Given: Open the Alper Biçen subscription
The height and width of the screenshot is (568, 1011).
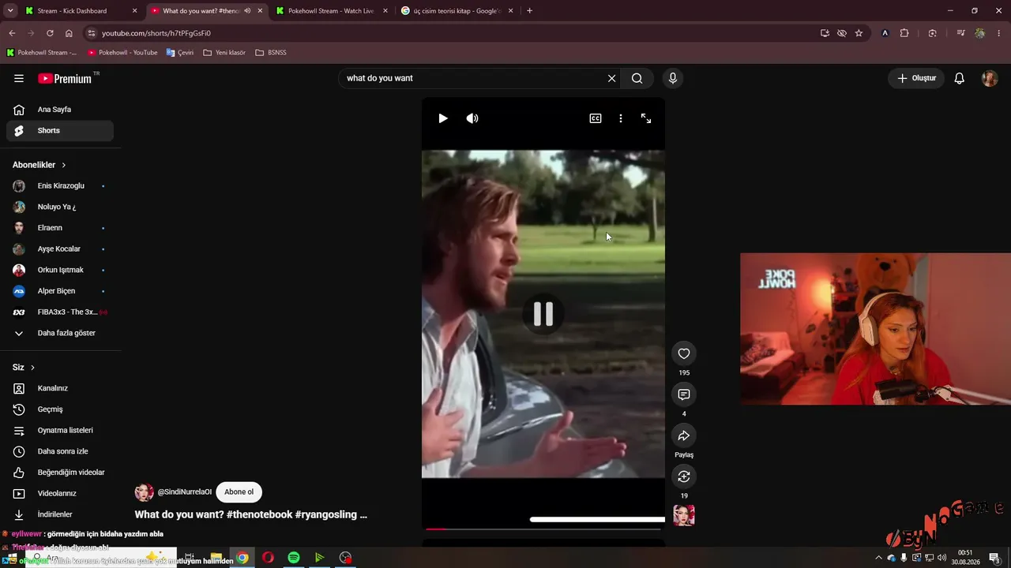Looking at the screenshot, I should coord(60,291).
